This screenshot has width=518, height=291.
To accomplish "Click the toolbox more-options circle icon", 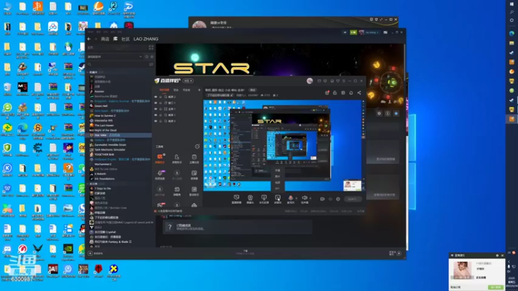I will point(197,147).
